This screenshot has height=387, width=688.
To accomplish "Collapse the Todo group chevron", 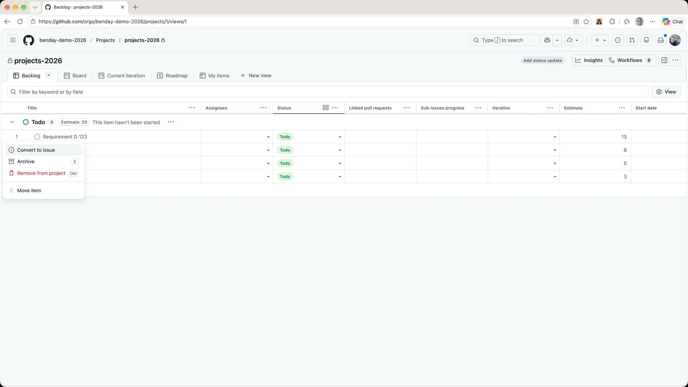I will (x=12, y=122).
